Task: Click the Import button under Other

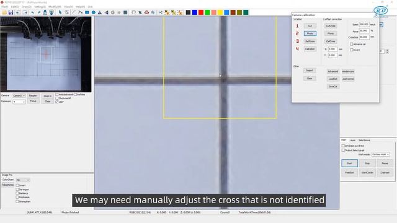Action: [x=310, y=71]
